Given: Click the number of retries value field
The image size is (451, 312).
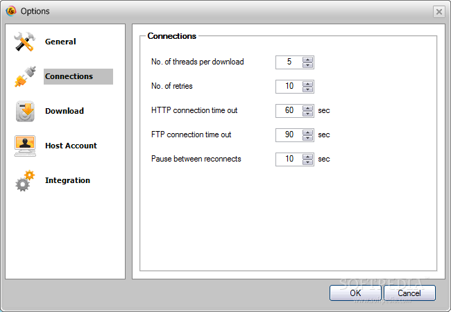Looking at the screenshot, I should [289, 87].
